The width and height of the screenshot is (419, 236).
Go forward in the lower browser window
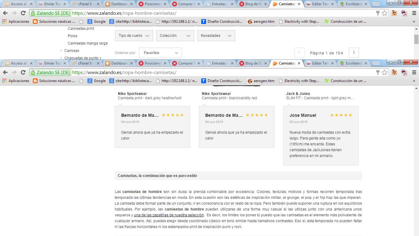pyautogui.click(x=14, y=73)
